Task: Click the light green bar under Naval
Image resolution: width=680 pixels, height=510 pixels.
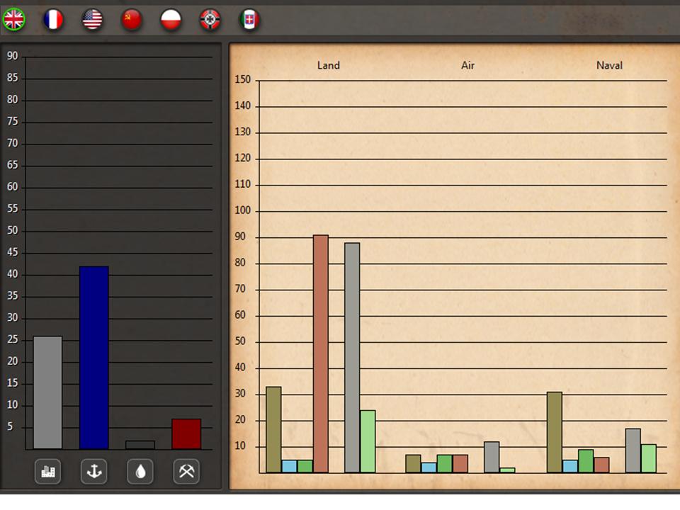Action: (649, 458)
